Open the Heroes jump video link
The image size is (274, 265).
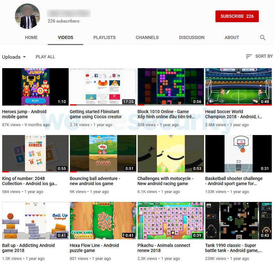24,114
